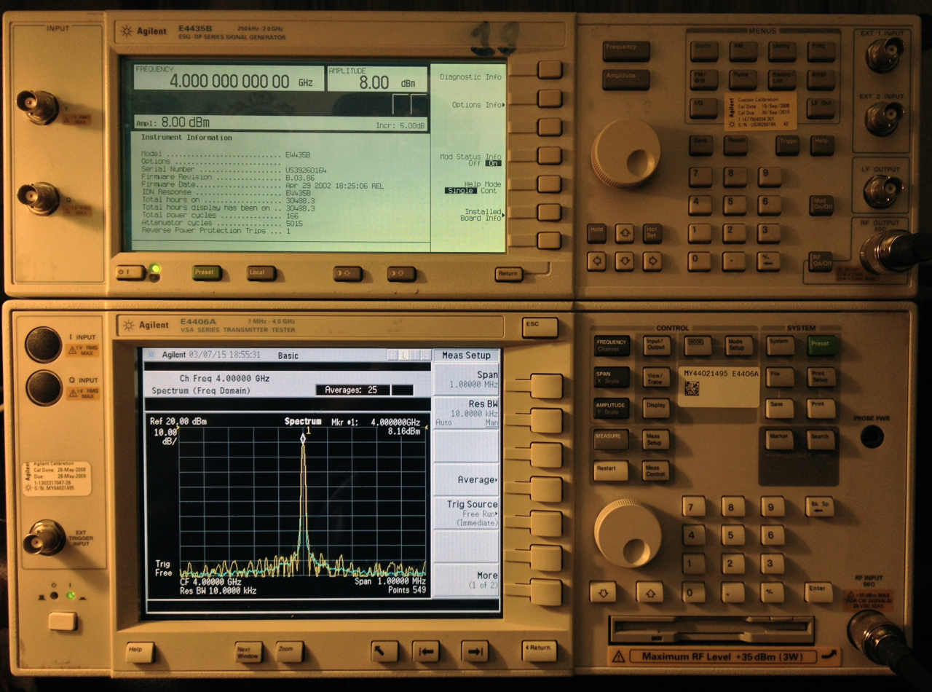Push the decimal point key on E4435B keypad
The image size is (932, 692).
point(734,261)
